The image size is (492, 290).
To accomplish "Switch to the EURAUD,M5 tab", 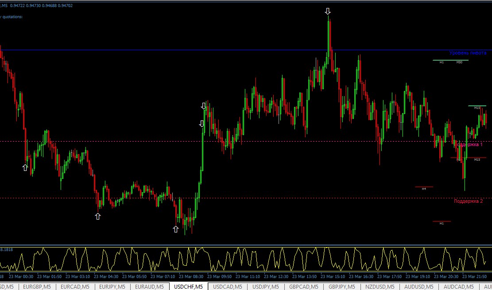I will [x=149, y=286].
